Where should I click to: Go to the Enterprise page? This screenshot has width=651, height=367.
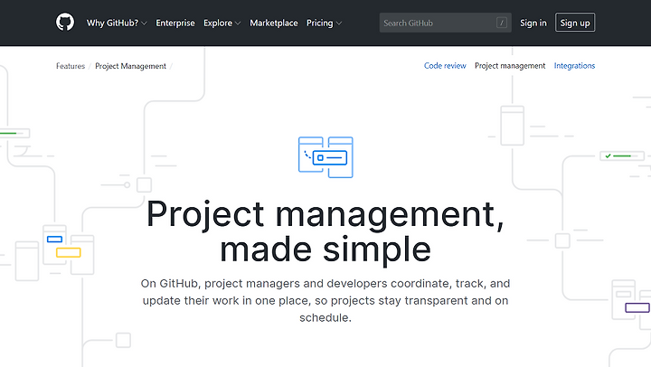pos(175,23)
